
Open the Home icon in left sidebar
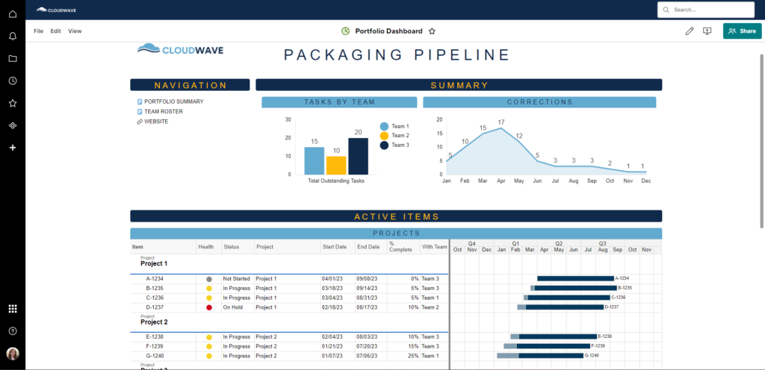point(13,14)
